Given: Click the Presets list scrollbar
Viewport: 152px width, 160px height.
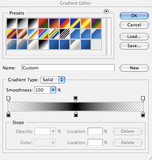Looking at the screenshot, I should click(108, 36).
